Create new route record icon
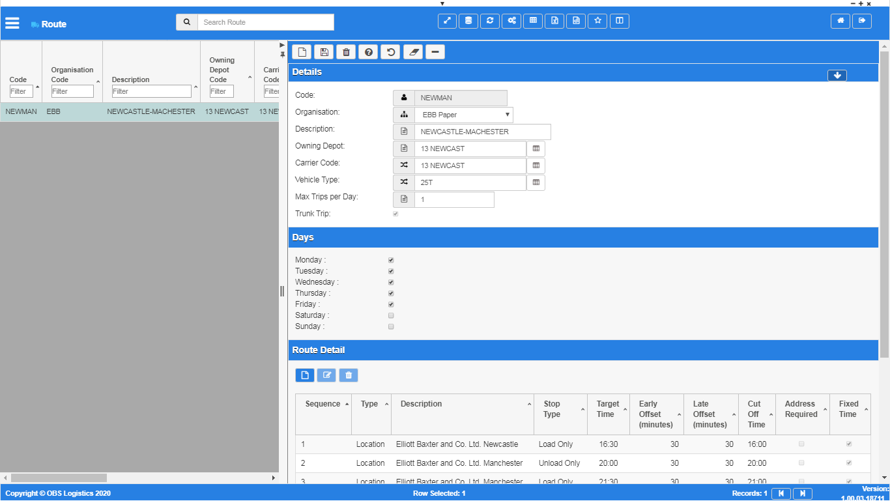 [x=302, y=52]
